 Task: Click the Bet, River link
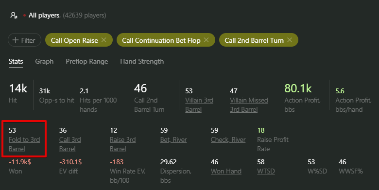(x=173, y=140)
